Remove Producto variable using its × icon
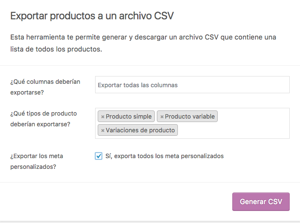 click(x=162, y=116)
